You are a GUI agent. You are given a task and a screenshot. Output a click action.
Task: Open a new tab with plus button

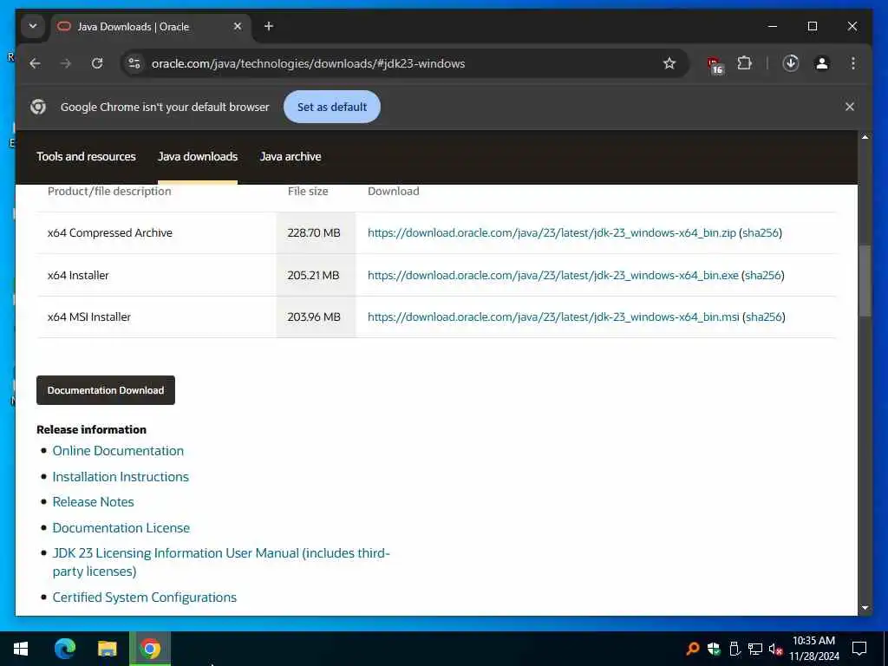(x=269, y=27)
